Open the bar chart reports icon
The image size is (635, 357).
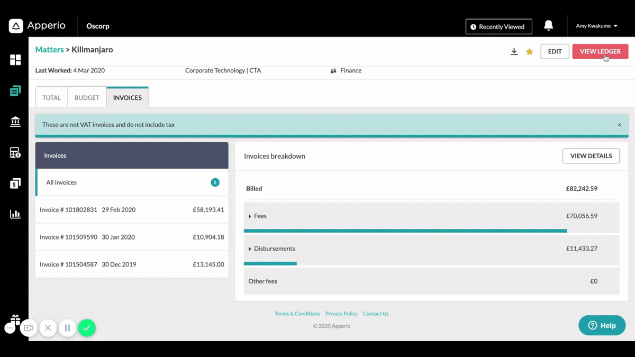(15, 214)
